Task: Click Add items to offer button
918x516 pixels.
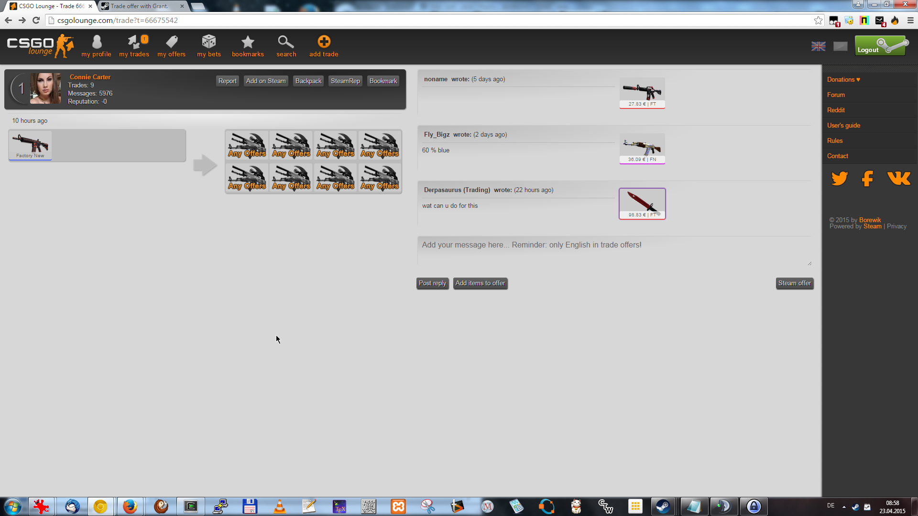Action: tap(480, 283)
